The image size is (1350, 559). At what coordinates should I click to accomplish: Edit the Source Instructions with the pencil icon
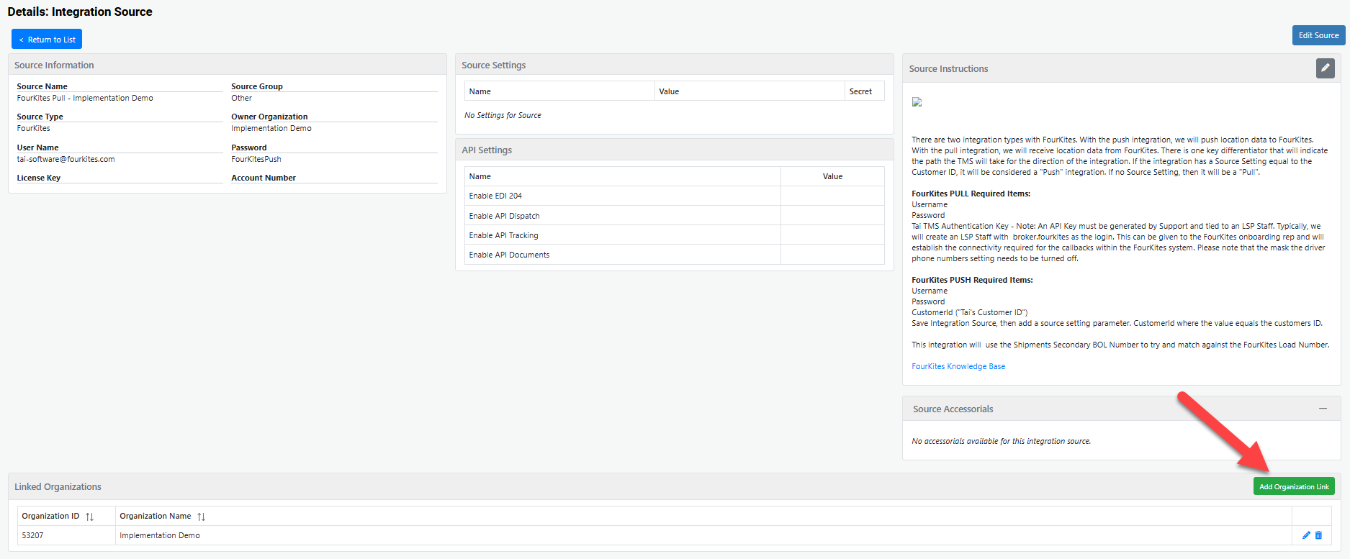1325,68
